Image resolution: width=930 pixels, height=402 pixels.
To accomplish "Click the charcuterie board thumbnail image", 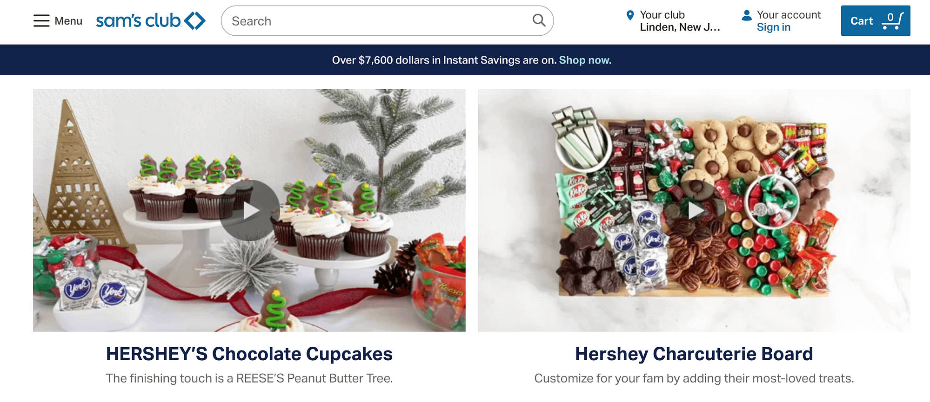I will pos(694,210).
